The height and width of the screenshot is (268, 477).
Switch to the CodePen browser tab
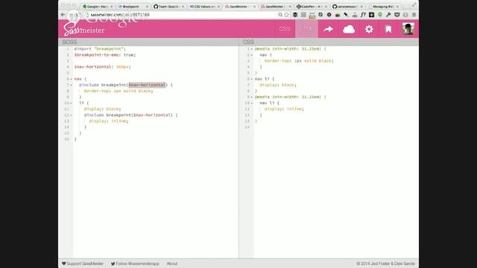tap(312, 7)
